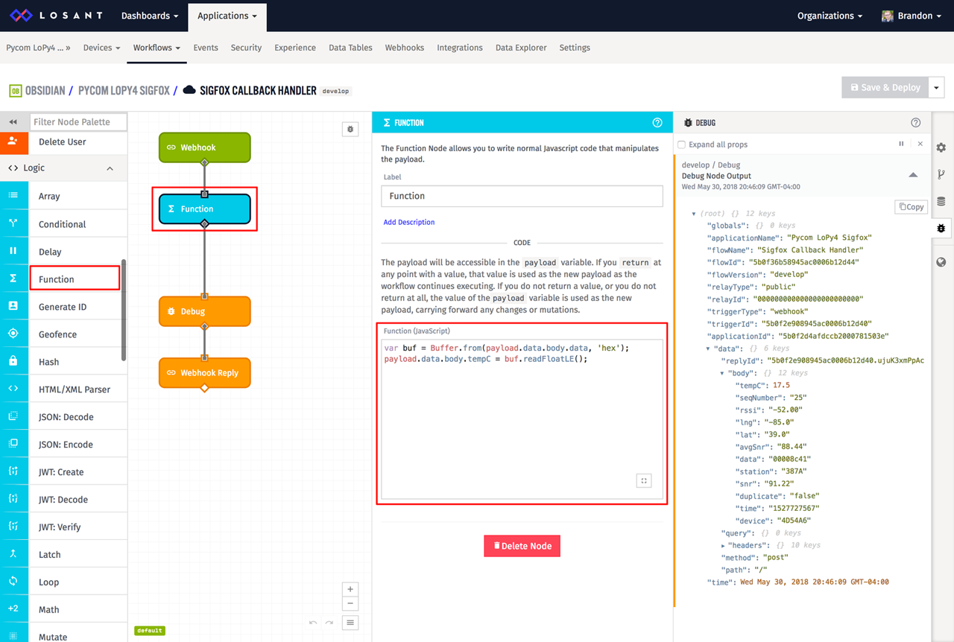The width and height of the screenshot is (954, 642).
Task: Select the Delete User node icon
Action: 13,142
